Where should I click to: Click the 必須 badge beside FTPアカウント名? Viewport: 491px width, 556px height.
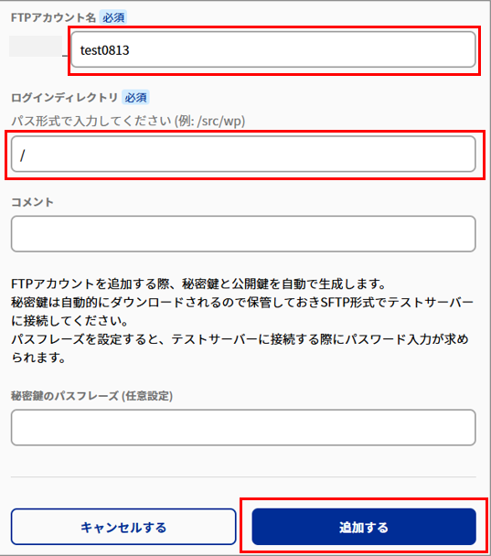click(113, 17)
